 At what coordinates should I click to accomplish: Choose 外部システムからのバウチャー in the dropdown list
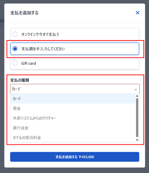[73, 118]
